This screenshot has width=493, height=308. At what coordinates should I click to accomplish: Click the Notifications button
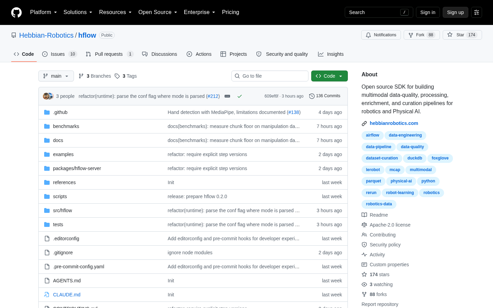381,35
